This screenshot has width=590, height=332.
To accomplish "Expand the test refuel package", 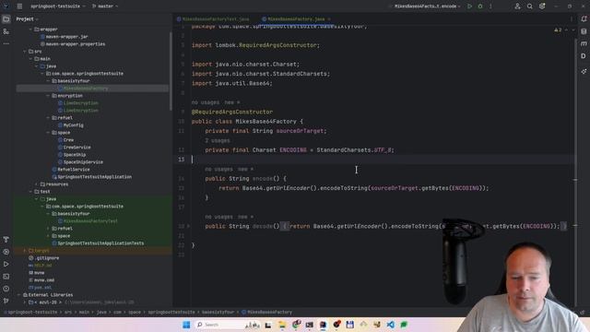I will click(48, 229).
